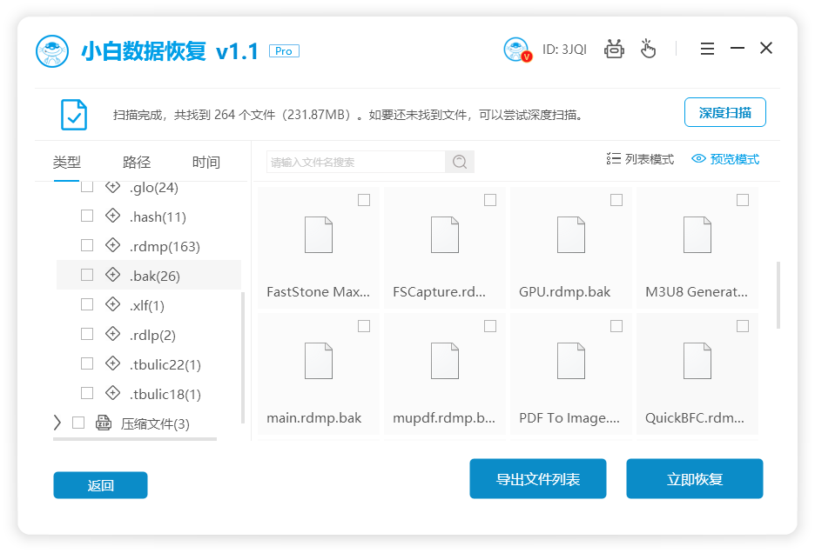Click the file name search input field
815x553 pixels.
tap(355, 162)
